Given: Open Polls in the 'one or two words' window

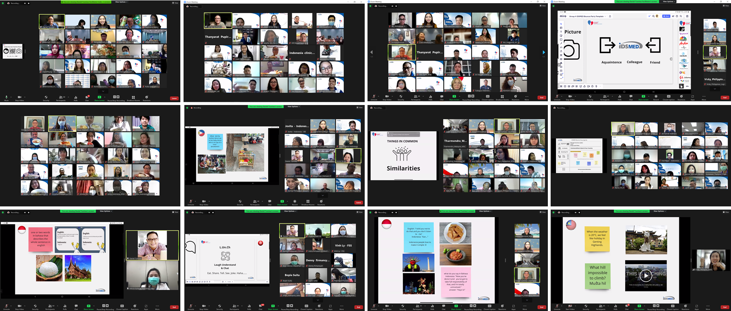Looking at the screenshot, I should 65,307.
